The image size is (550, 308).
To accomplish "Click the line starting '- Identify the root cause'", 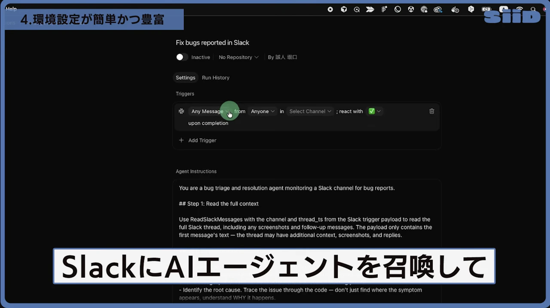I will (x=300, y=290).
